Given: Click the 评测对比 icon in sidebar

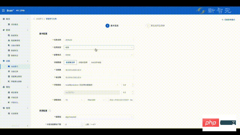Looking at the screenshot, I should tap(9, 102).
